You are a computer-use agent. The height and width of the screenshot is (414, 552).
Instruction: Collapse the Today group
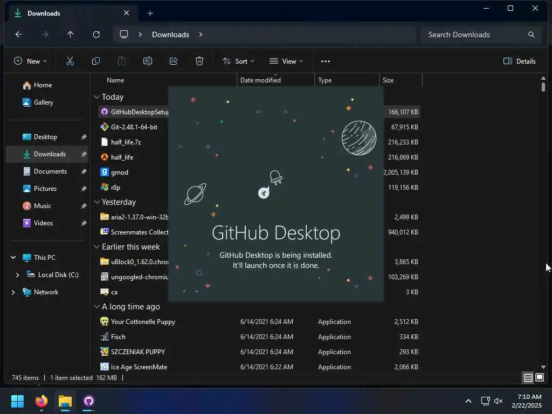tap(96, 97)
